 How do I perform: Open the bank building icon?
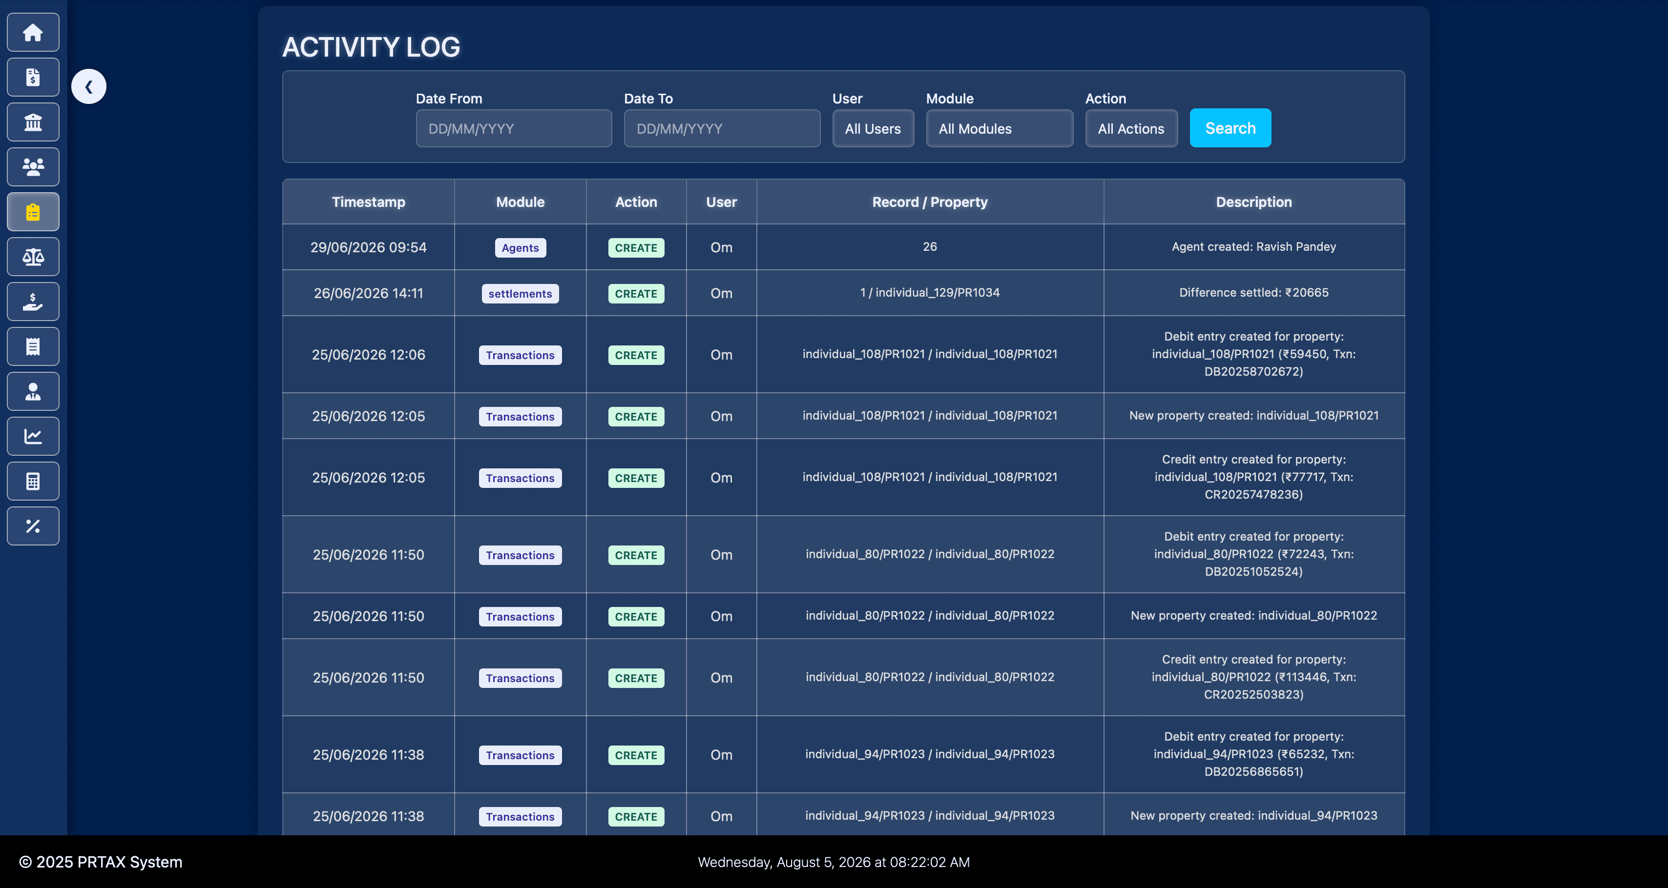tap(33, 122)
